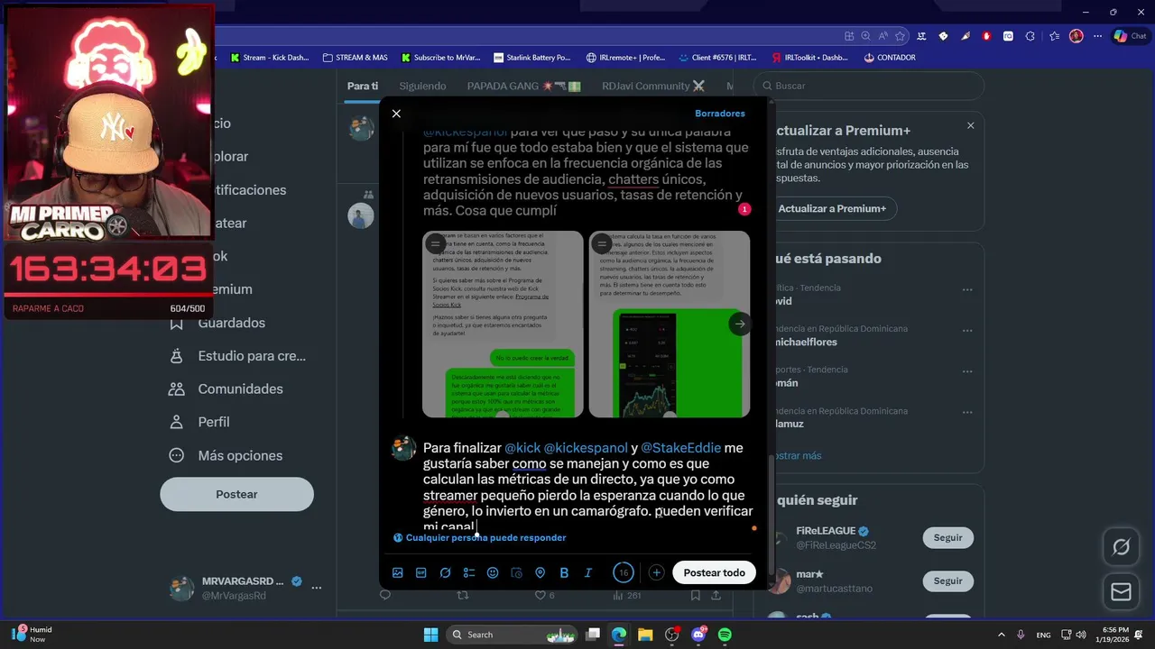Open options for the Deportes trend
The width and height of the screenshot is (1155, 649).
[967, 370]
